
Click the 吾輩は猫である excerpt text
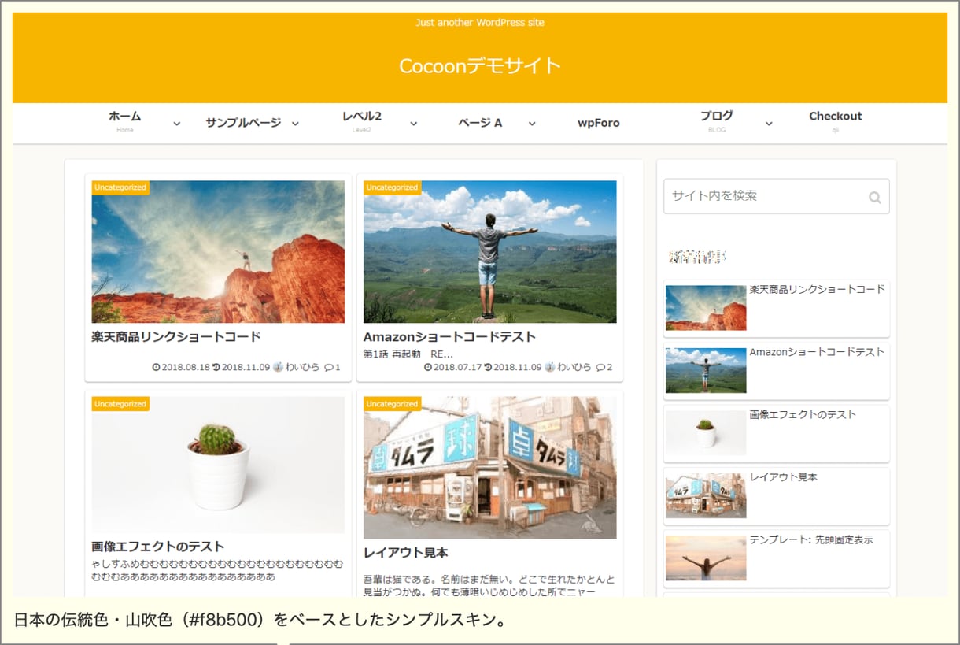tap(489, 586)
